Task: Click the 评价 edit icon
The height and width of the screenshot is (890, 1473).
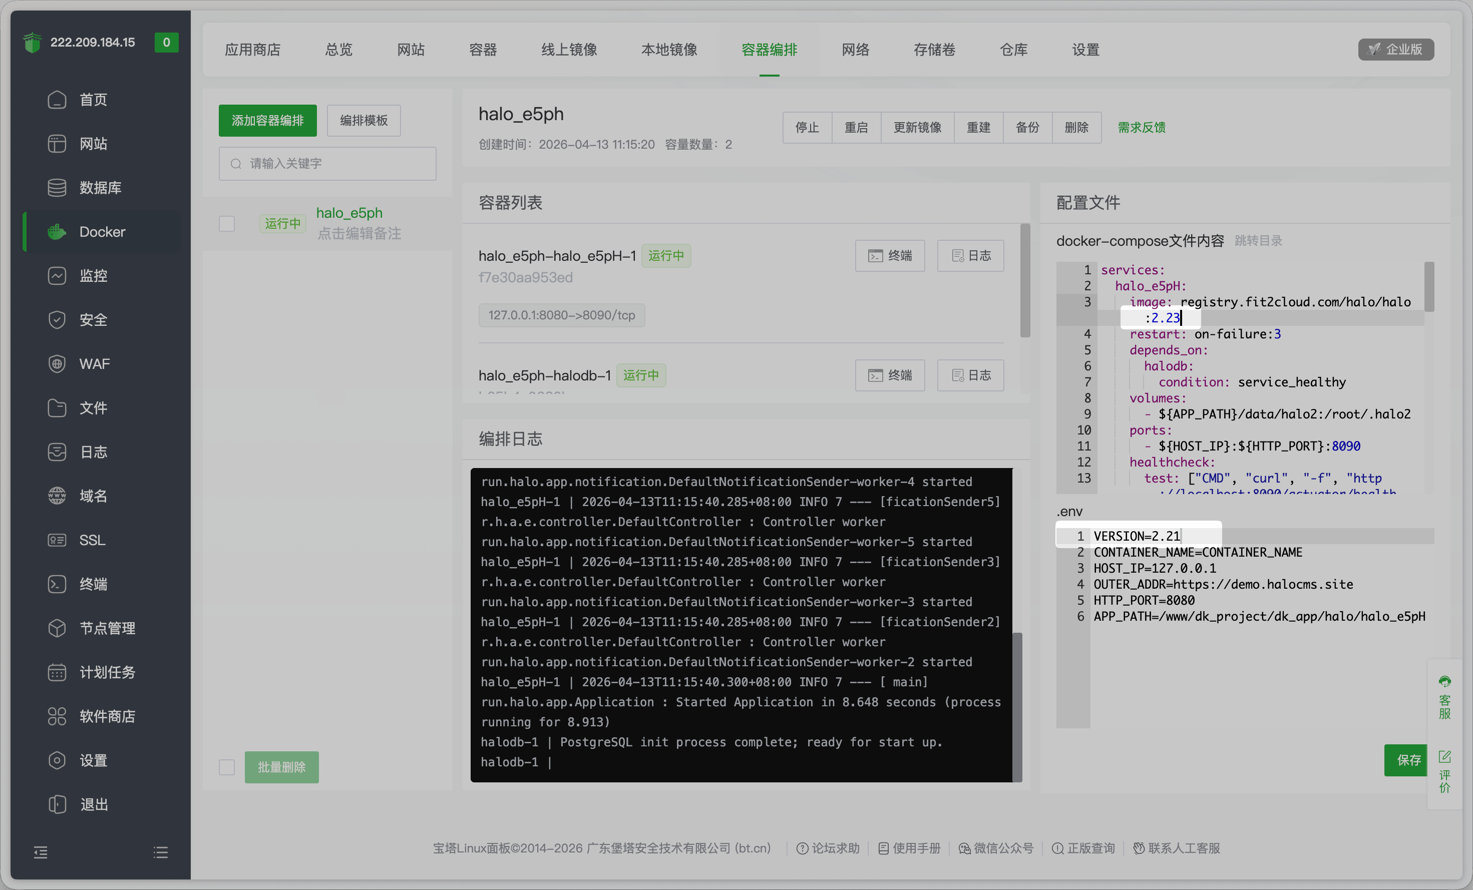Action: click(x=1444, y=757)
